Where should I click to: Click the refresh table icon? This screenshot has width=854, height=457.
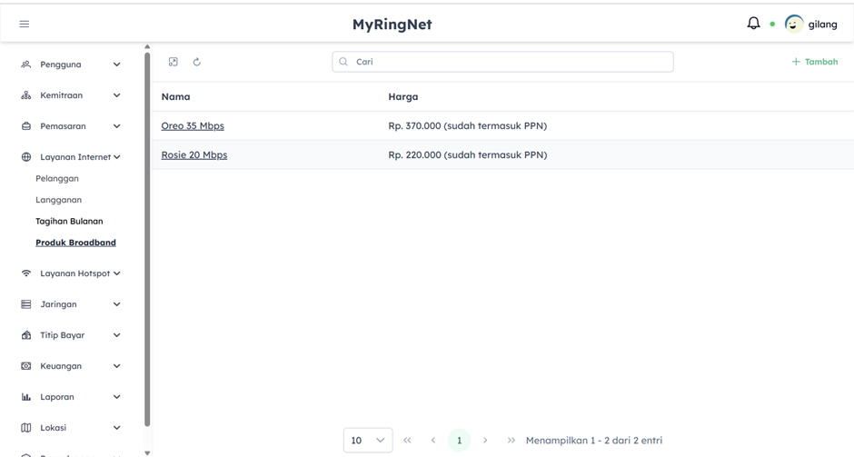pos(196,62)
